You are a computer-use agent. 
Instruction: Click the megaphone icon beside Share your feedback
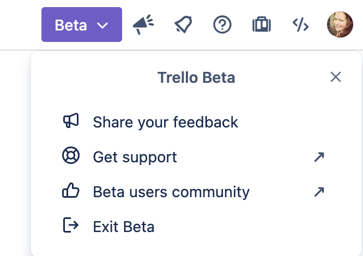[71, 121]
